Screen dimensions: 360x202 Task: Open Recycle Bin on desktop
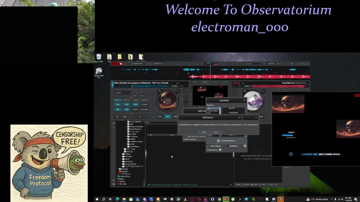point(99,58)
